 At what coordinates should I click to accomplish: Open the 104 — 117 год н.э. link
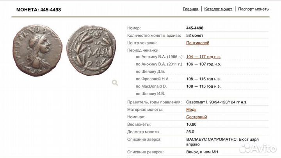(x=203, y=57)
